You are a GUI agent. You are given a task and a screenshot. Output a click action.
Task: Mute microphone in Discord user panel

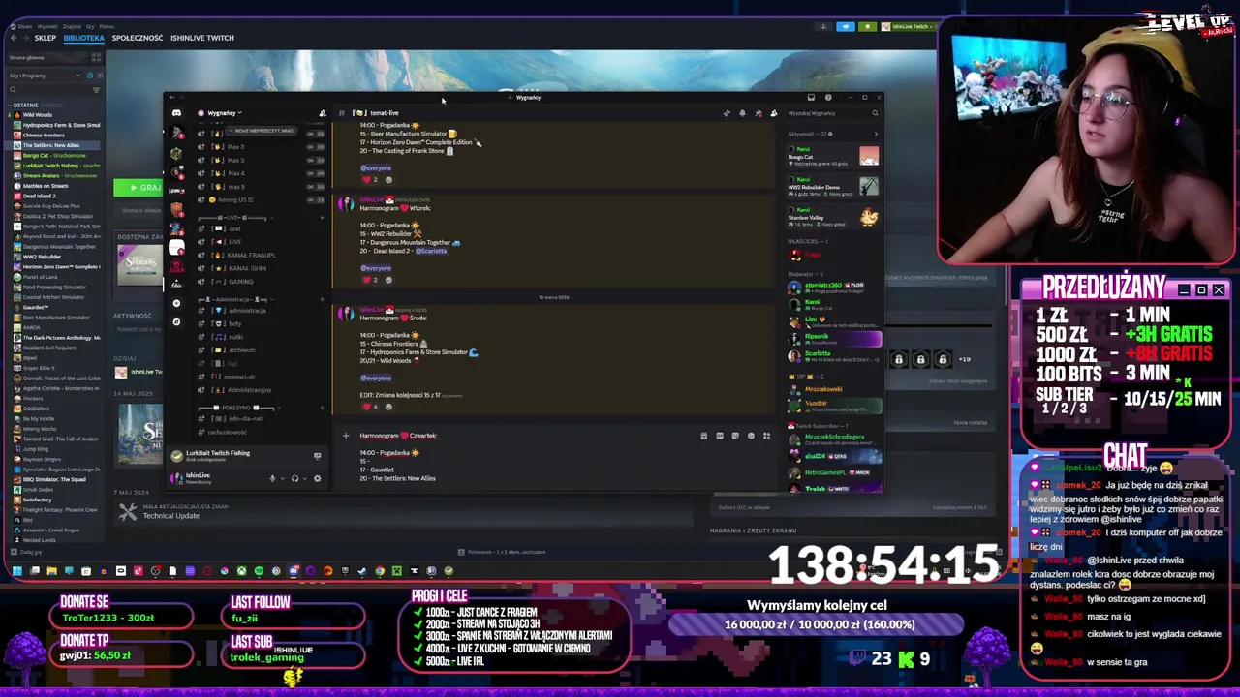tap(272, 478)
